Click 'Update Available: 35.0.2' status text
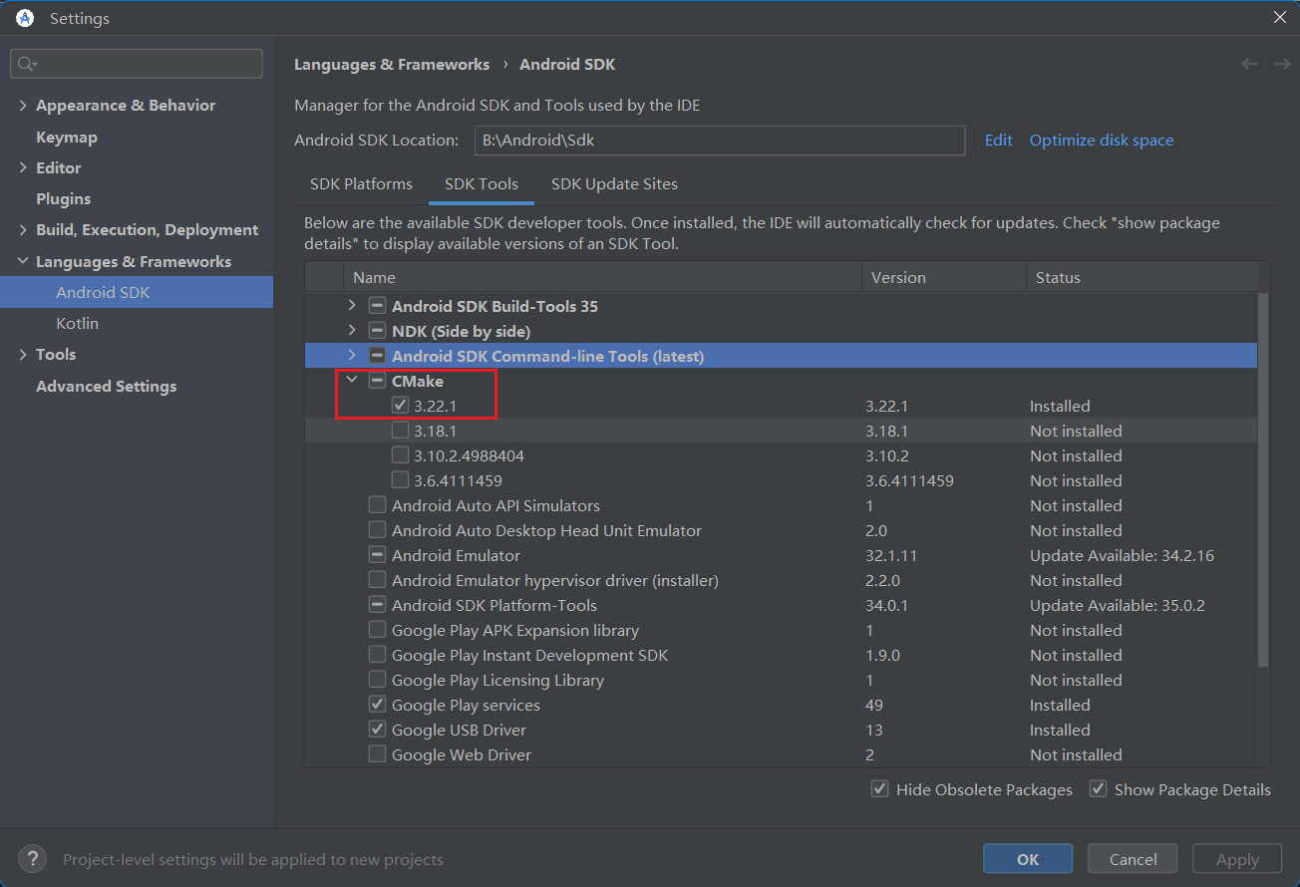The image size is (1300, 887). [x=1118, y=606]
